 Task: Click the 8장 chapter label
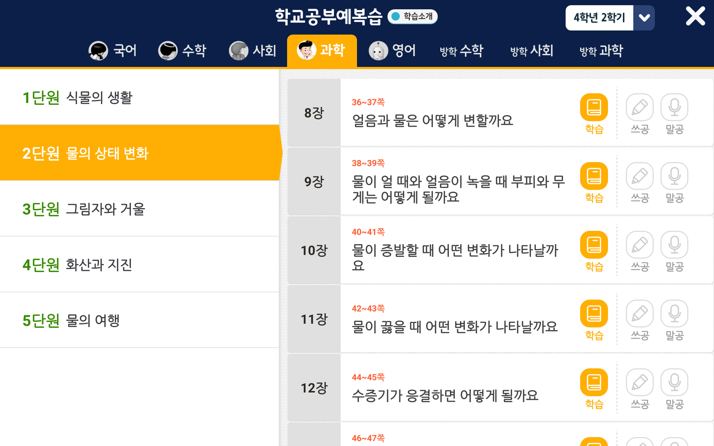tap(314, 113)
